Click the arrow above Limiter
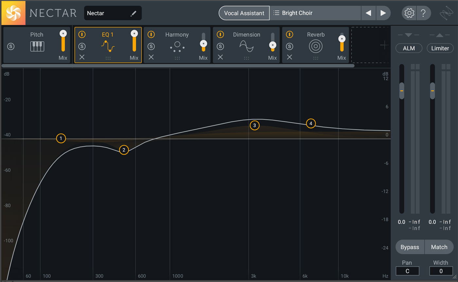The height and width of the screenshot is (282, 458). (x=440, y=35)
